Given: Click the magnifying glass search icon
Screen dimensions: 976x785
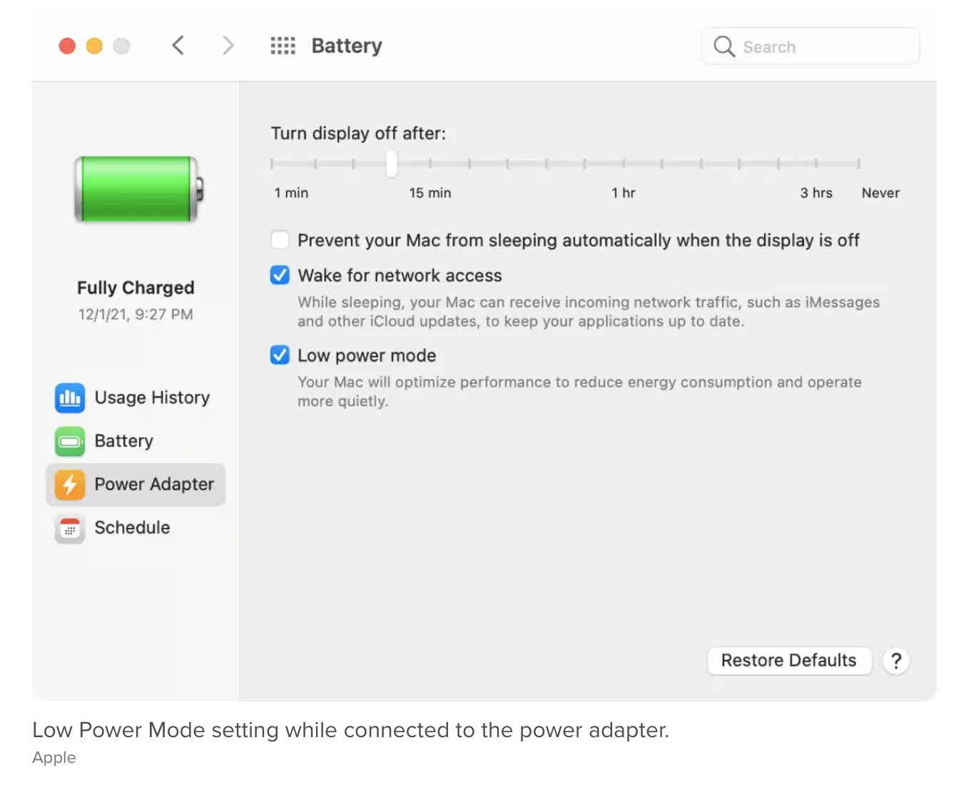Looking at the screenshot, I should tap(723, 46).
